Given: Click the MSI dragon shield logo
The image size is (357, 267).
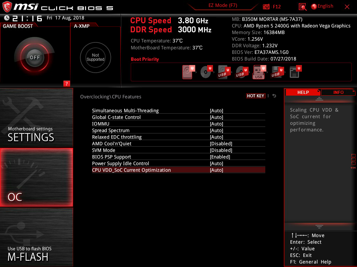Looking at the screenshot, I should coord(7,7).
